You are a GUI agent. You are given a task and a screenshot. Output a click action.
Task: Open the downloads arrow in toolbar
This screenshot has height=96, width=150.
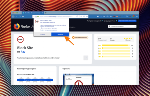101,16
